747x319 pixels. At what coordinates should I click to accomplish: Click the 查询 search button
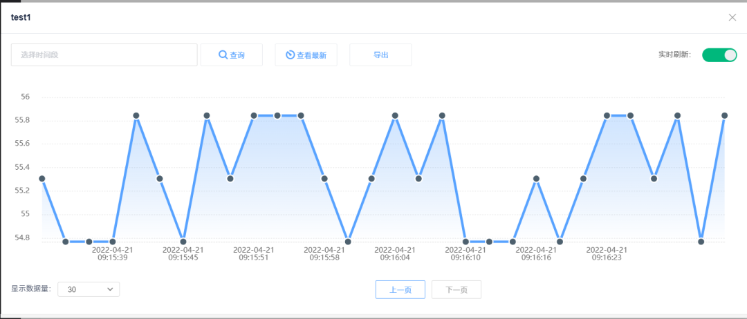point(232,55)
